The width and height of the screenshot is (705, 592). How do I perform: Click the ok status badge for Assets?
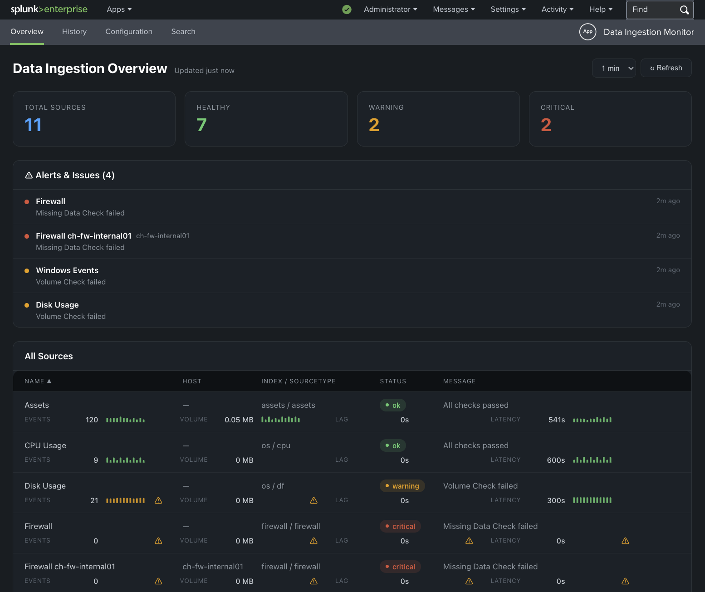coord(392,405)
